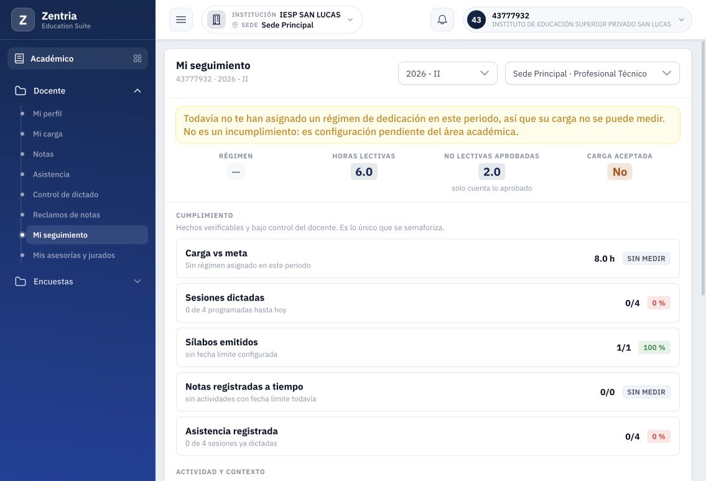Click the institution building icon
The image size is (706, 481).
[216, 20]
